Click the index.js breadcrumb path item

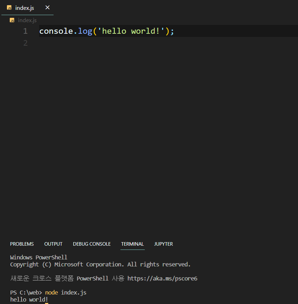27,20
